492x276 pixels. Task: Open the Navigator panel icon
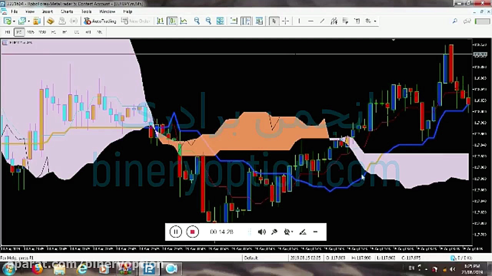point(50,21)
